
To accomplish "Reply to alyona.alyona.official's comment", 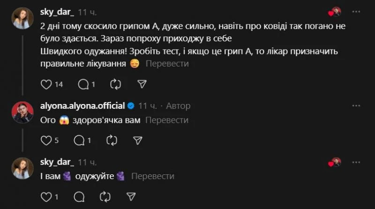I will (x=80, y=140).
